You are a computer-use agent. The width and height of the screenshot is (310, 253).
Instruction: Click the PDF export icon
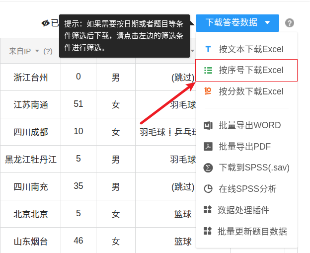(208, 147)
